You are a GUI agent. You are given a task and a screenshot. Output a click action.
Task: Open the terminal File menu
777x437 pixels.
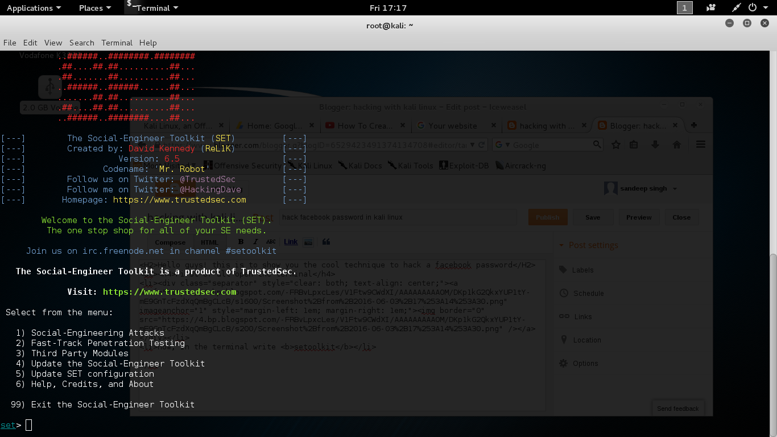pos(10,43)
